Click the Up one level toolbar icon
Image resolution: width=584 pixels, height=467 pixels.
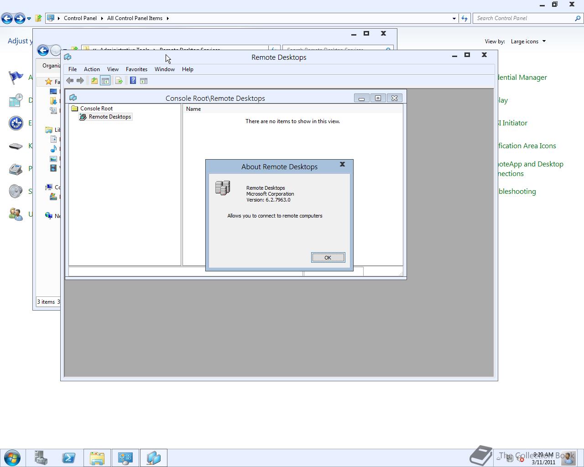tap(94, 81)
